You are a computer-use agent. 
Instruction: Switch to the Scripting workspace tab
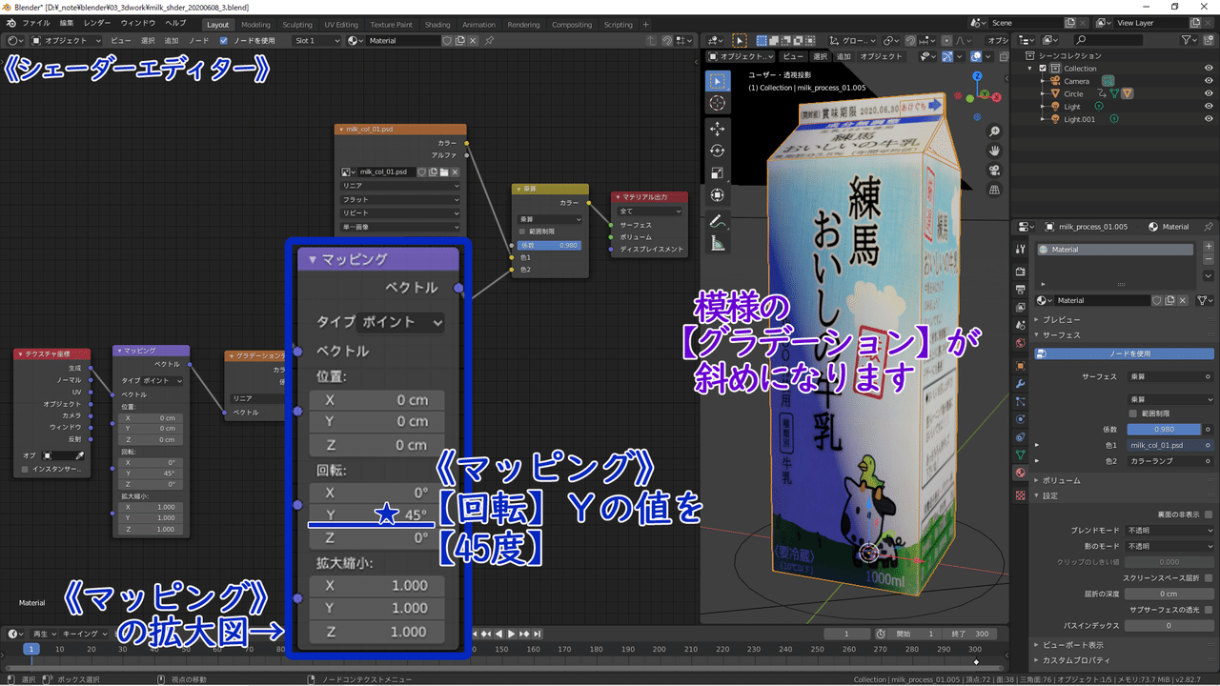click(619, 25)
